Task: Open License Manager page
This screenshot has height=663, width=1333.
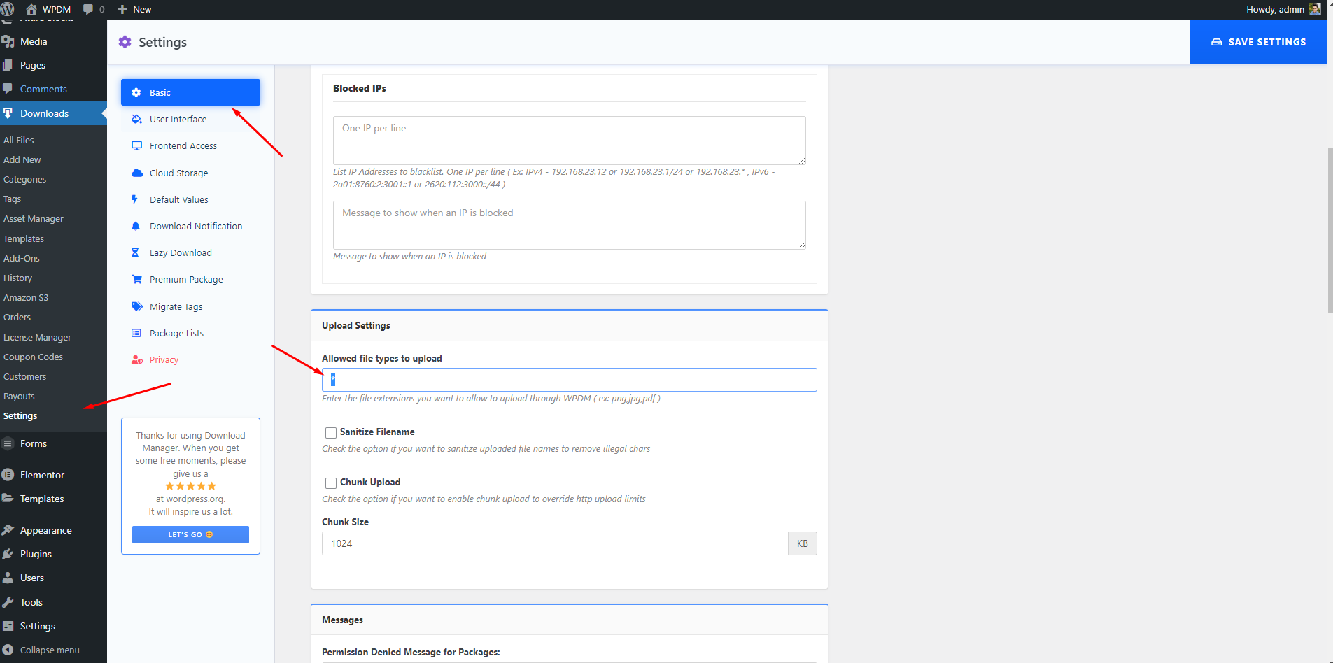Action: coord(37,337)
